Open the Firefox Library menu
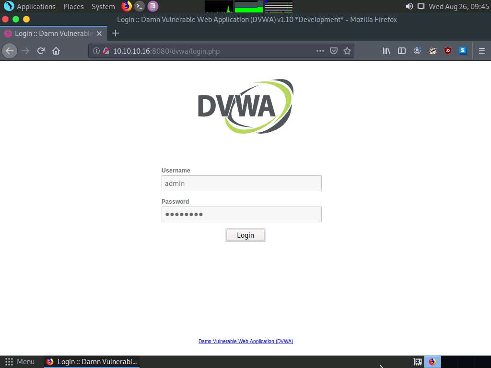The width and height of the screenshot is (491, 368). point(386,51)
